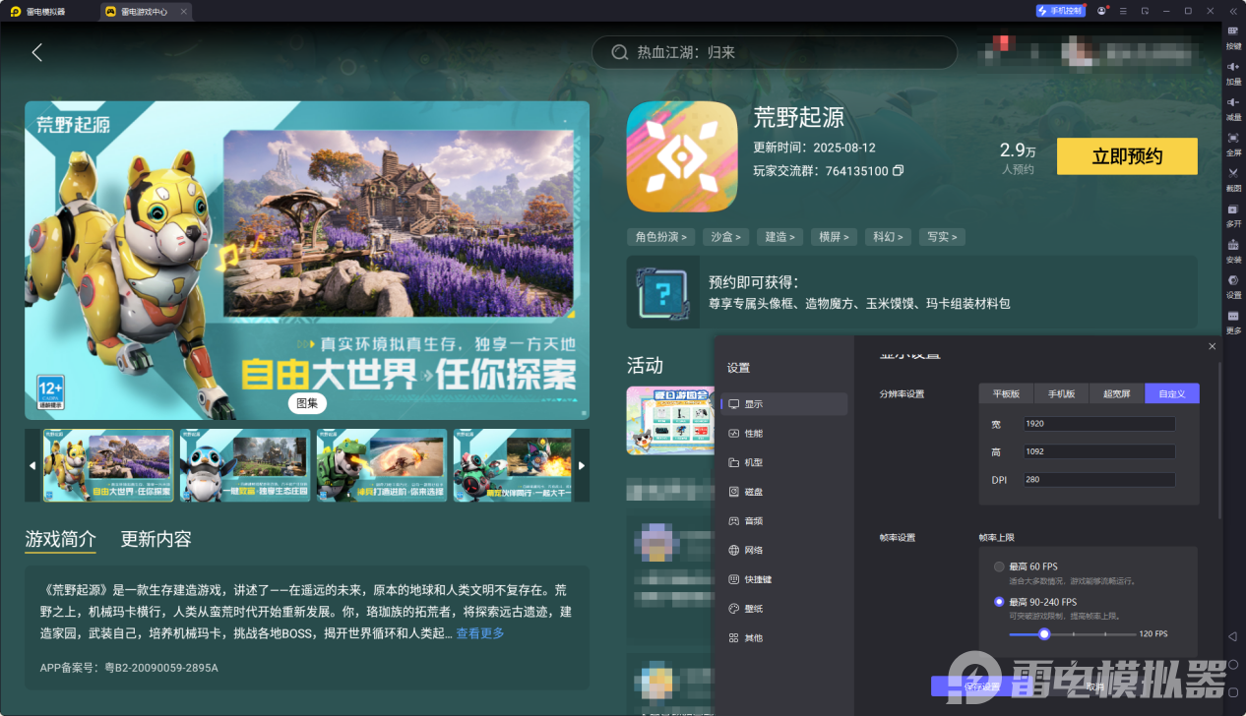Image resolution: width=1246 pixels, height=716 pixels.
Task: Click the 荒野起源 game app icon
Action: click(682, 156)
